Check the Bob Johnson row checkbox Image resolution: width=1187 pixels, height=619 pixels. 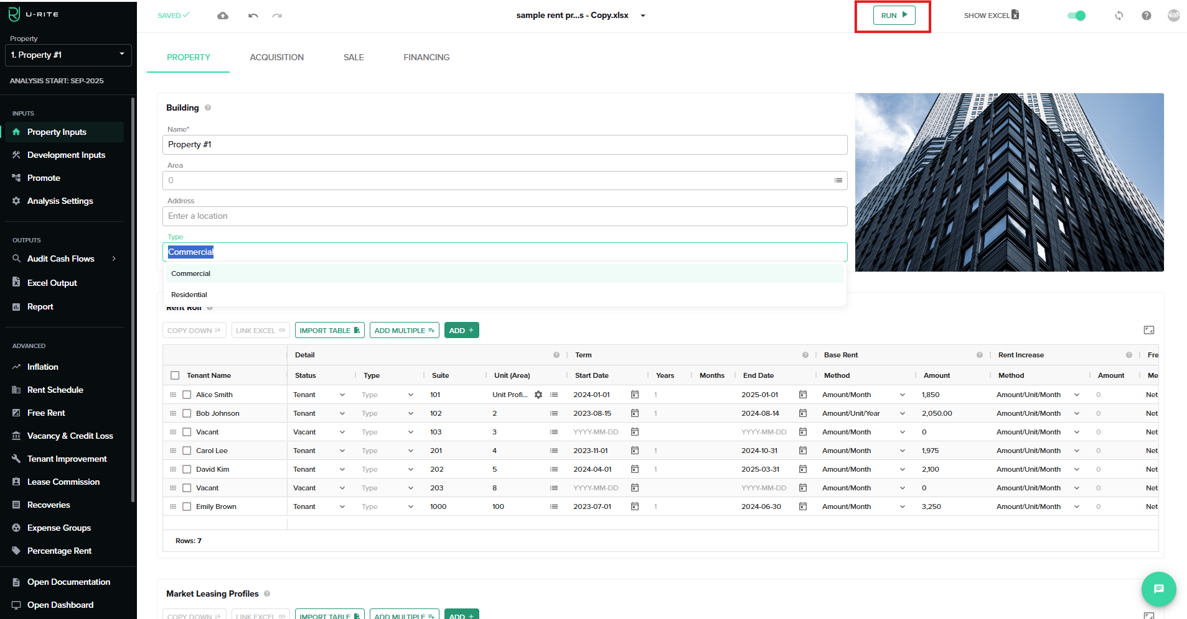[x=187, y=413]
